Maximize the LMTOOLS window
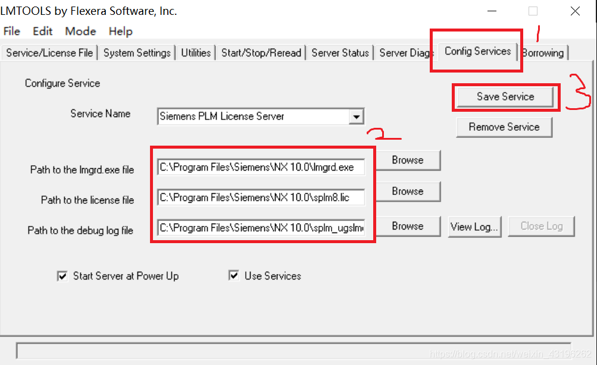The width and height of the screenshot is (597, 365). [533, 11]
